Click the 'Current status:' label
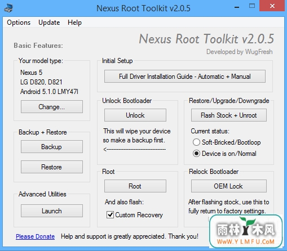 pyautogui.click(x=210, y=131)
